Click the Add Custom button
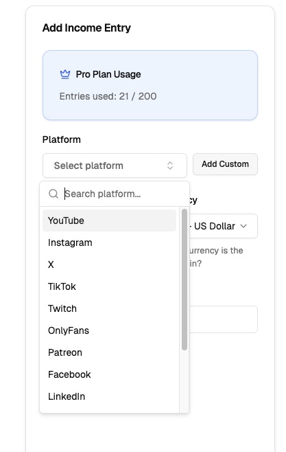Screen dimensions: 286x452 (225, 164)
